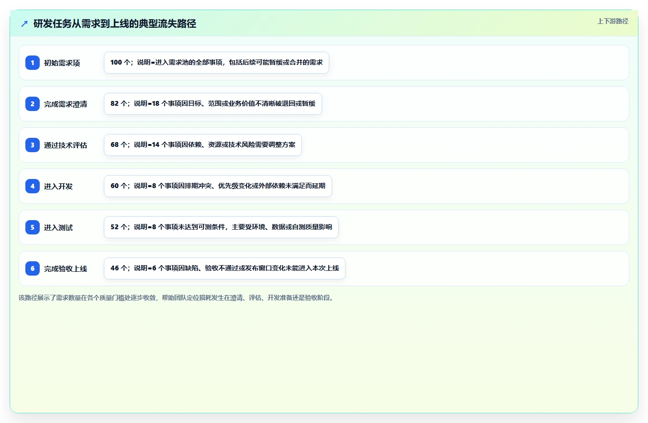
Task: Click the footer note starting 该路径展示了需求数量
Action: click(x=177, y=298)
